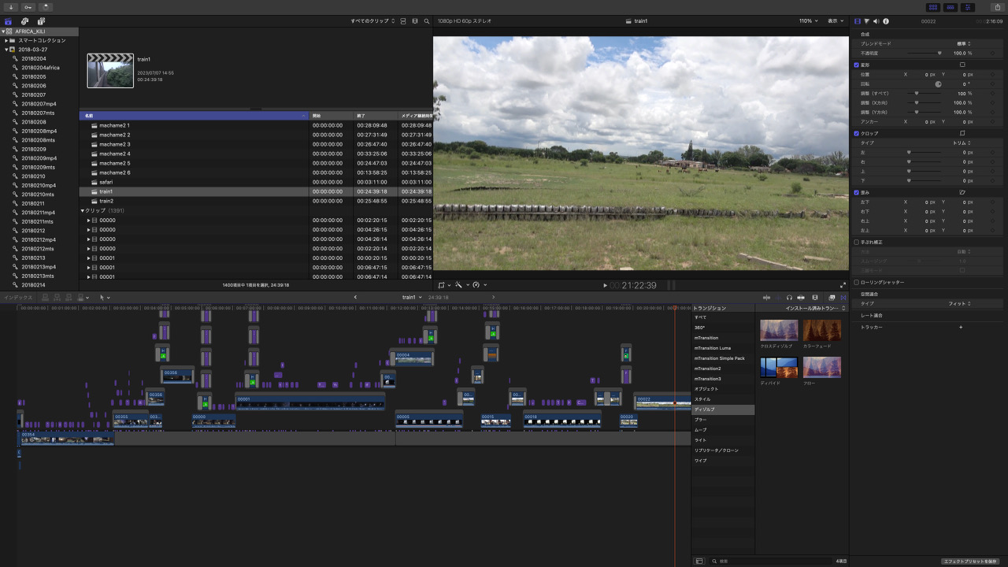The height and width of the screenshot is (567, 1008).
Task: Click the インデックス timeline index button
Action: (x=17, y=298)
